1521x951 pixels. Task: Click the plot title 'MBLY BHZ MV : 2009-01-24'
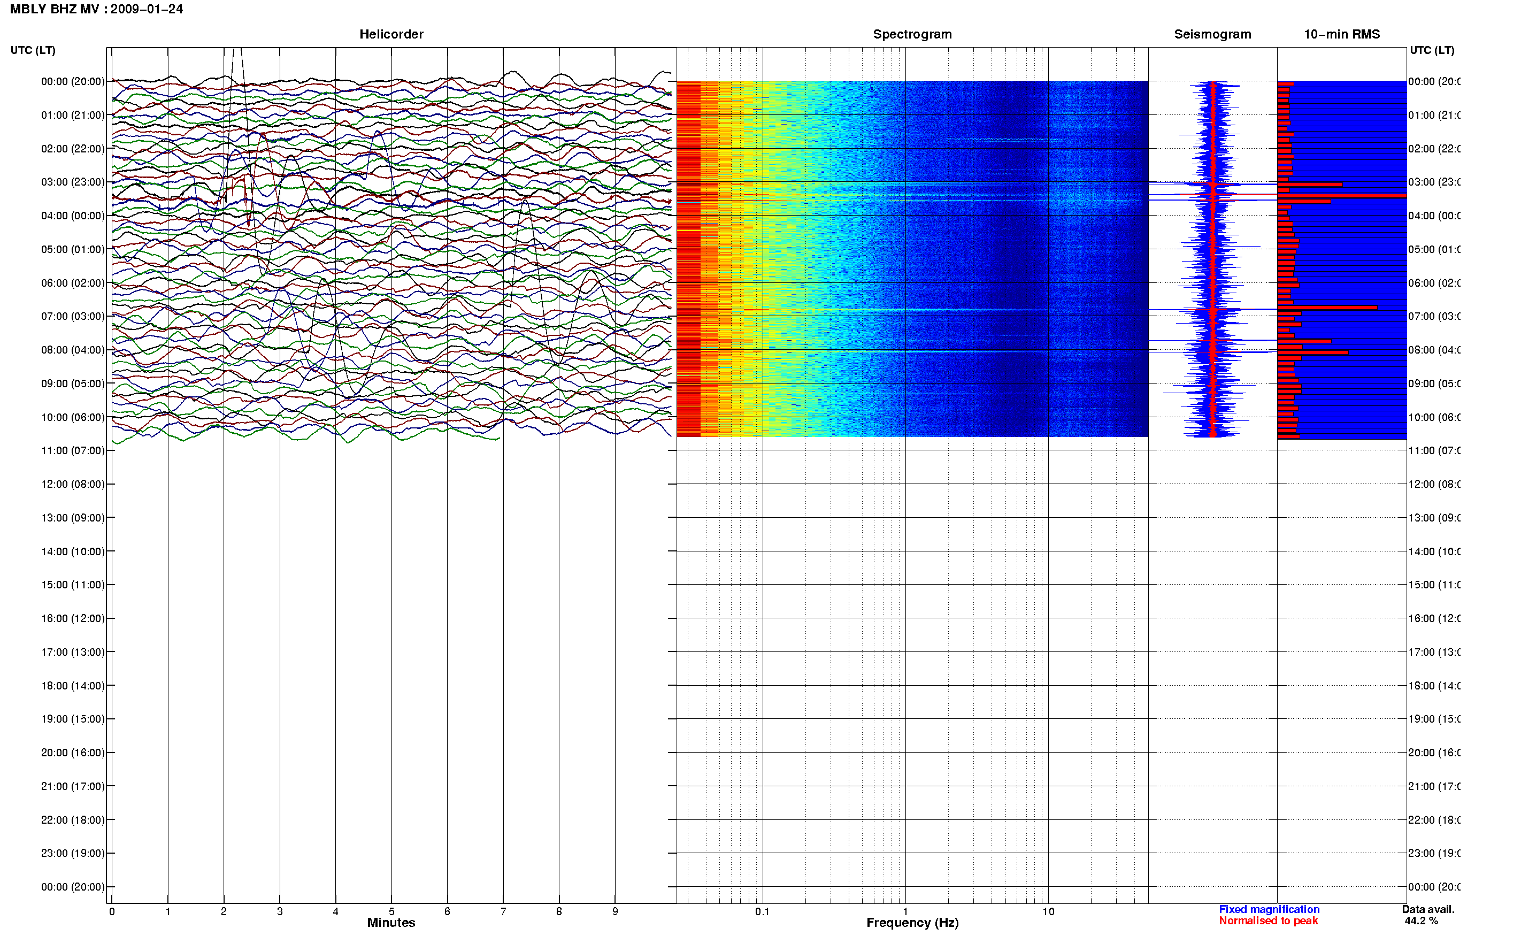click(x=96, y=9)
